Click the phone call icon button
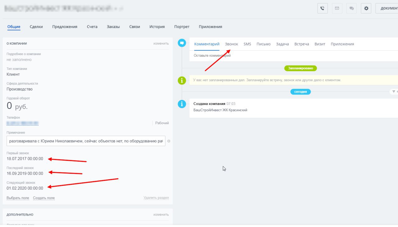The image size is (398, 227). (322, 8)
